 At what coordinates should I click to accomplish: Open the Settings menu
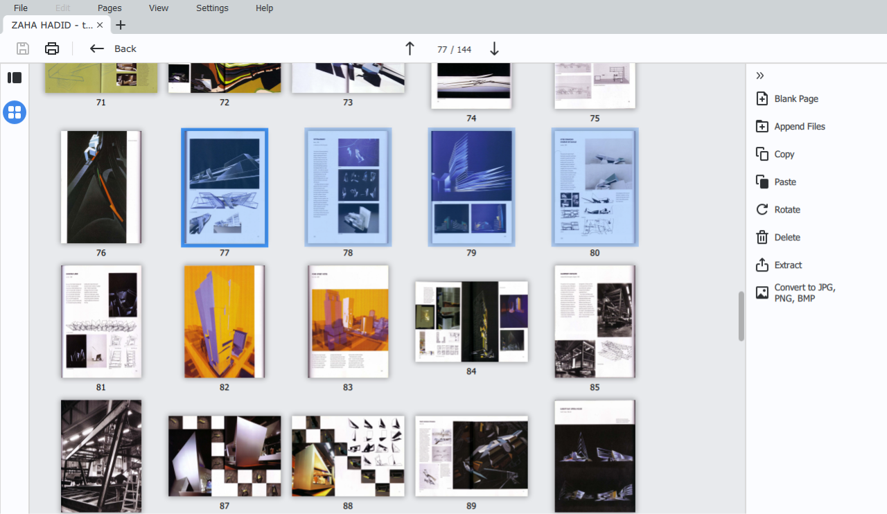click(212, 8)
